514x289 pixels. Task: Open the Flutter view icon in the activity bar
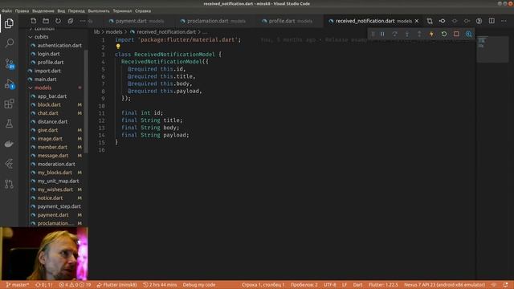pyautogui.click(x=9, y=164)
